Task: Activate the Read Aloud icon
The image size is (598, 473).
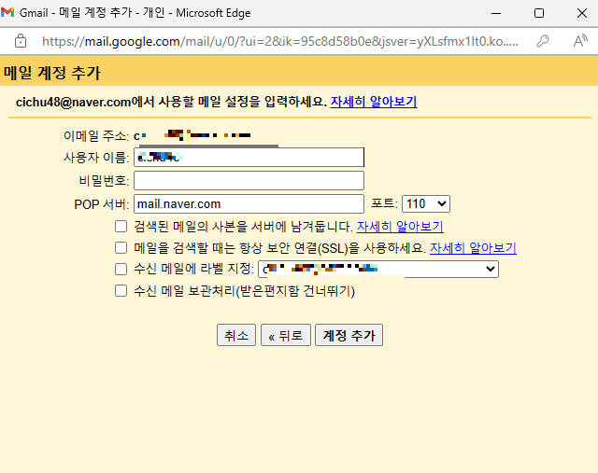Action: pyautogui.click(x=580, y=41)
